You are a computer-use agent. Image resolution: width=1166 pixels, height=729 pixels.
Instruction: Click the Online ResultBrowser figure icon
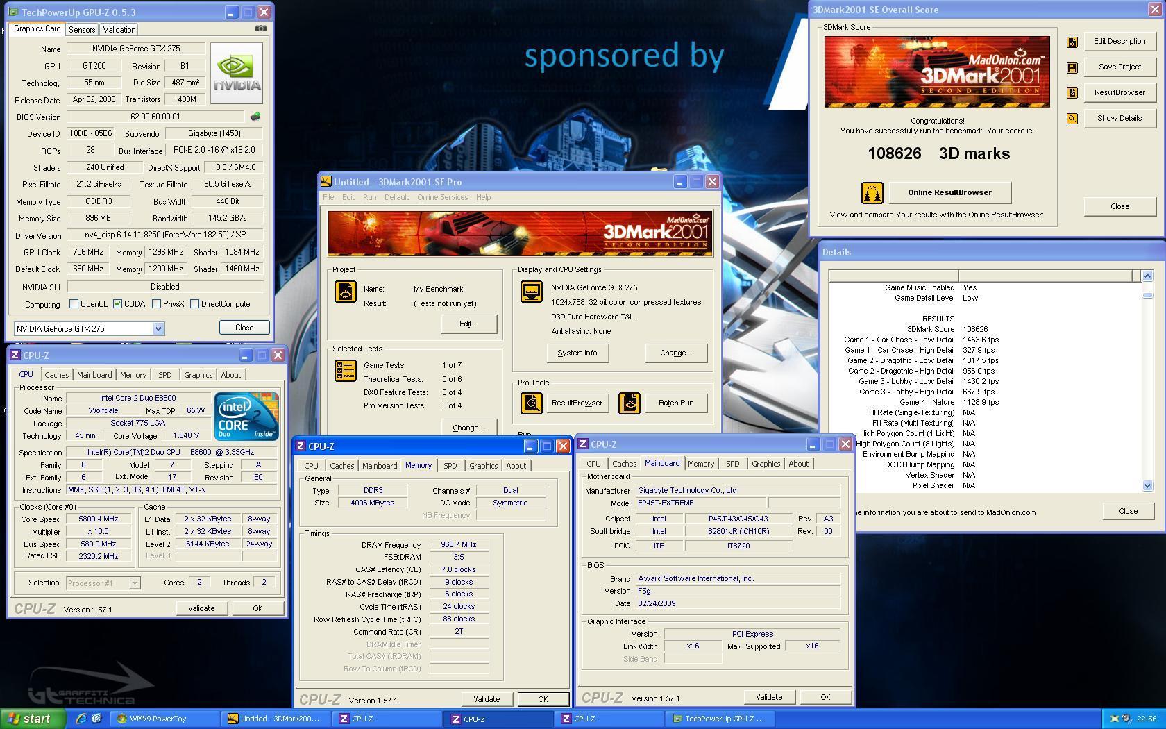pos(872,193)
